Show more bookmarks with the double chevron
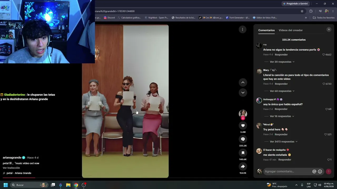 [x=306, y=18]
